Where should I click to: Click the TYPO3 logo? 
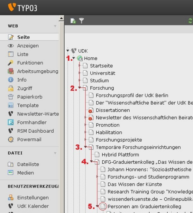[23, 7]
